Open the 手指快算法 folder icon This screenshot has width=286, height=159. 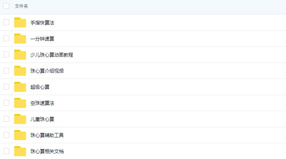pyautogui.click(x=20, y=23)
